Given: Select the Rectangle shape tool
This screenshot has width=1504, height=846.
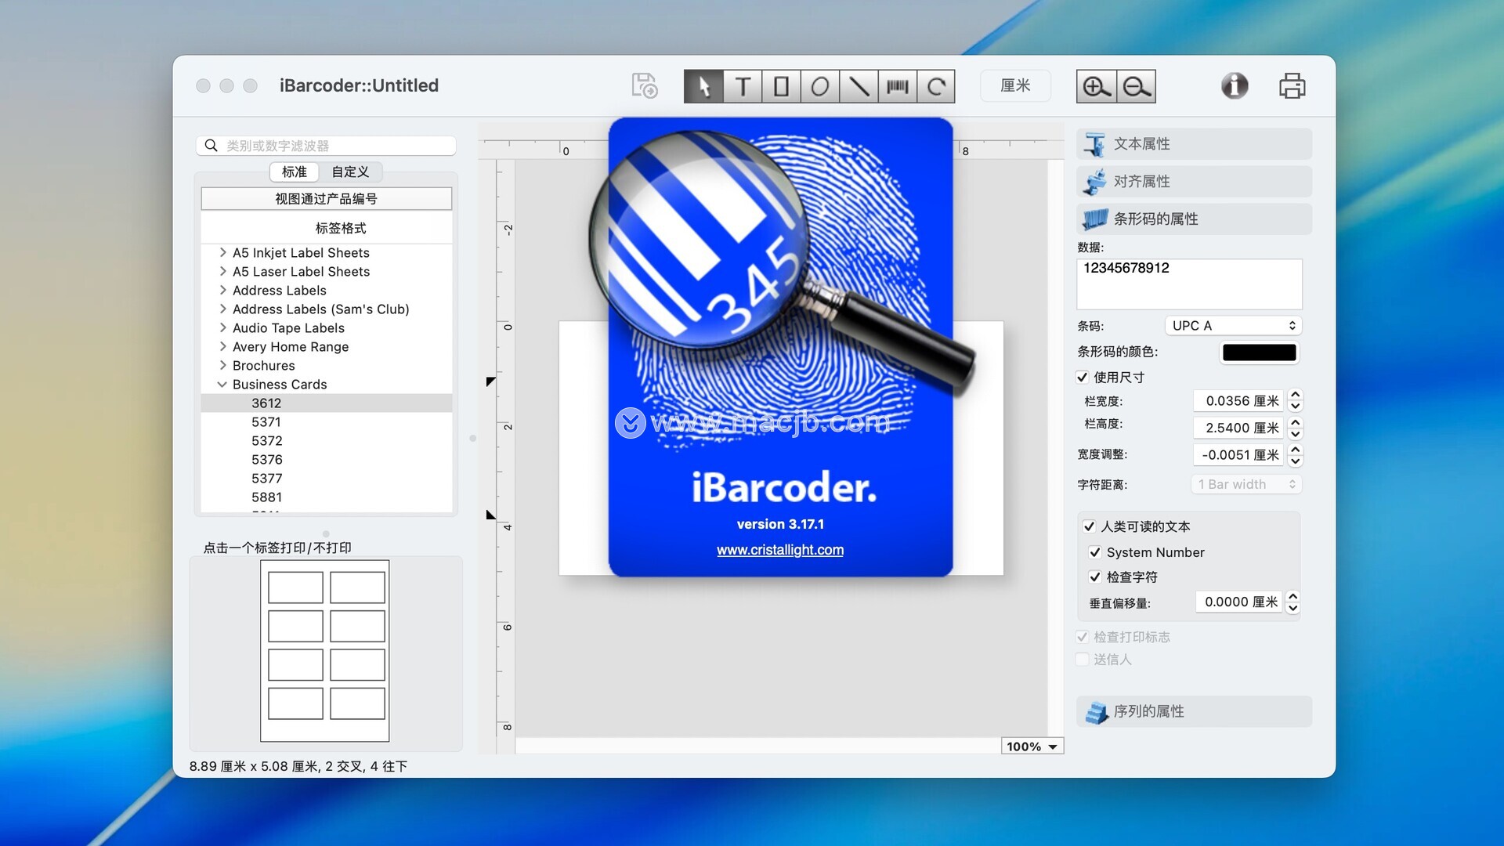Looking at the screenshot, I should click(781, 86).
